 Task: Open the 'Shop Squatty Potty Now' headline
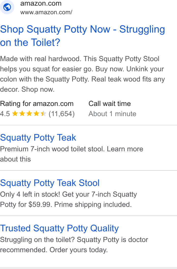pos(82,36)
